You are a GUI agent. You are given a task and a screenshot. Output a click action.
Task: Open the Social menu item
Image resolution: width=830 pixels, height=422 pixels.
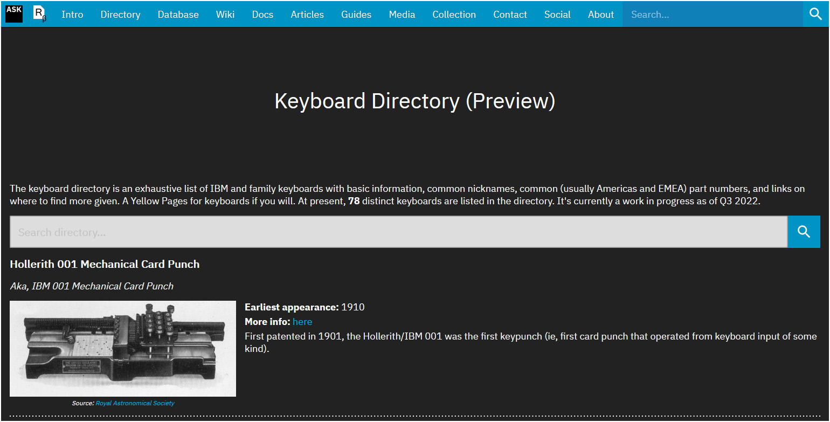(x=557, y=15)
